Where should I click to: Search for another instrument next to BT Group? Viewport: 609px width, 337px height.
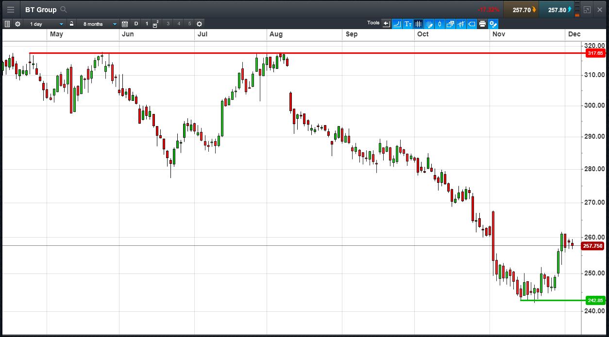pyautogui.click(x=64, y=10)
